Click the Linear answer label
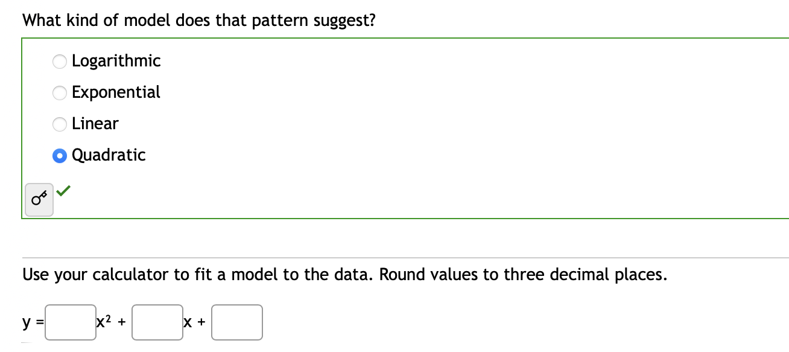 (x=95, y=124)
